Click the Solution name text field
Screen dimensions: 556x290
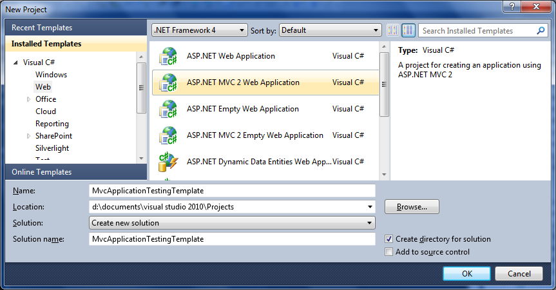(232, 239)
